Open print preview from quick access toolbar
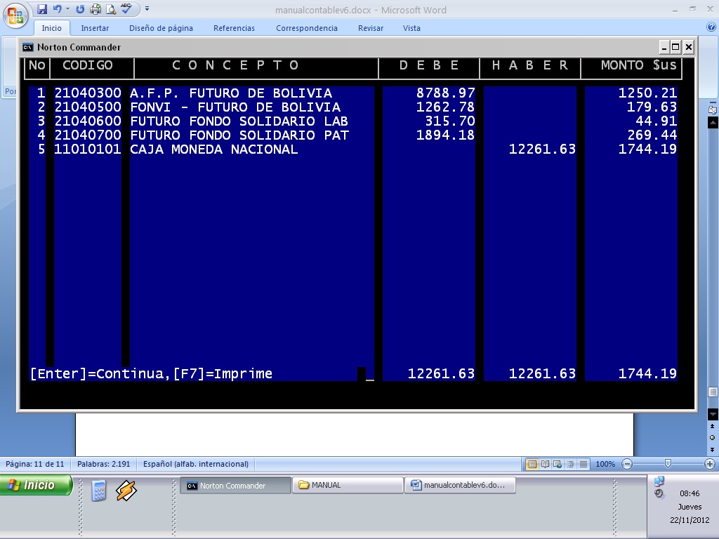The image size is (719, 539). (111, 9)
